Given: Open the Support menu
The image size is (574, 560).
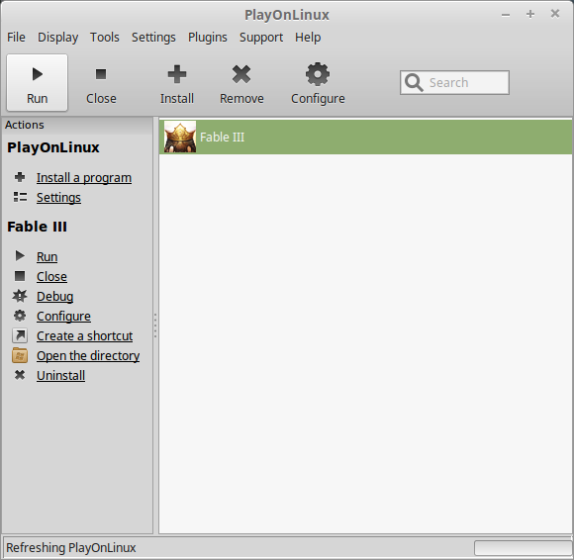Looking at the screenshot, I should click(x=261, y=38).
